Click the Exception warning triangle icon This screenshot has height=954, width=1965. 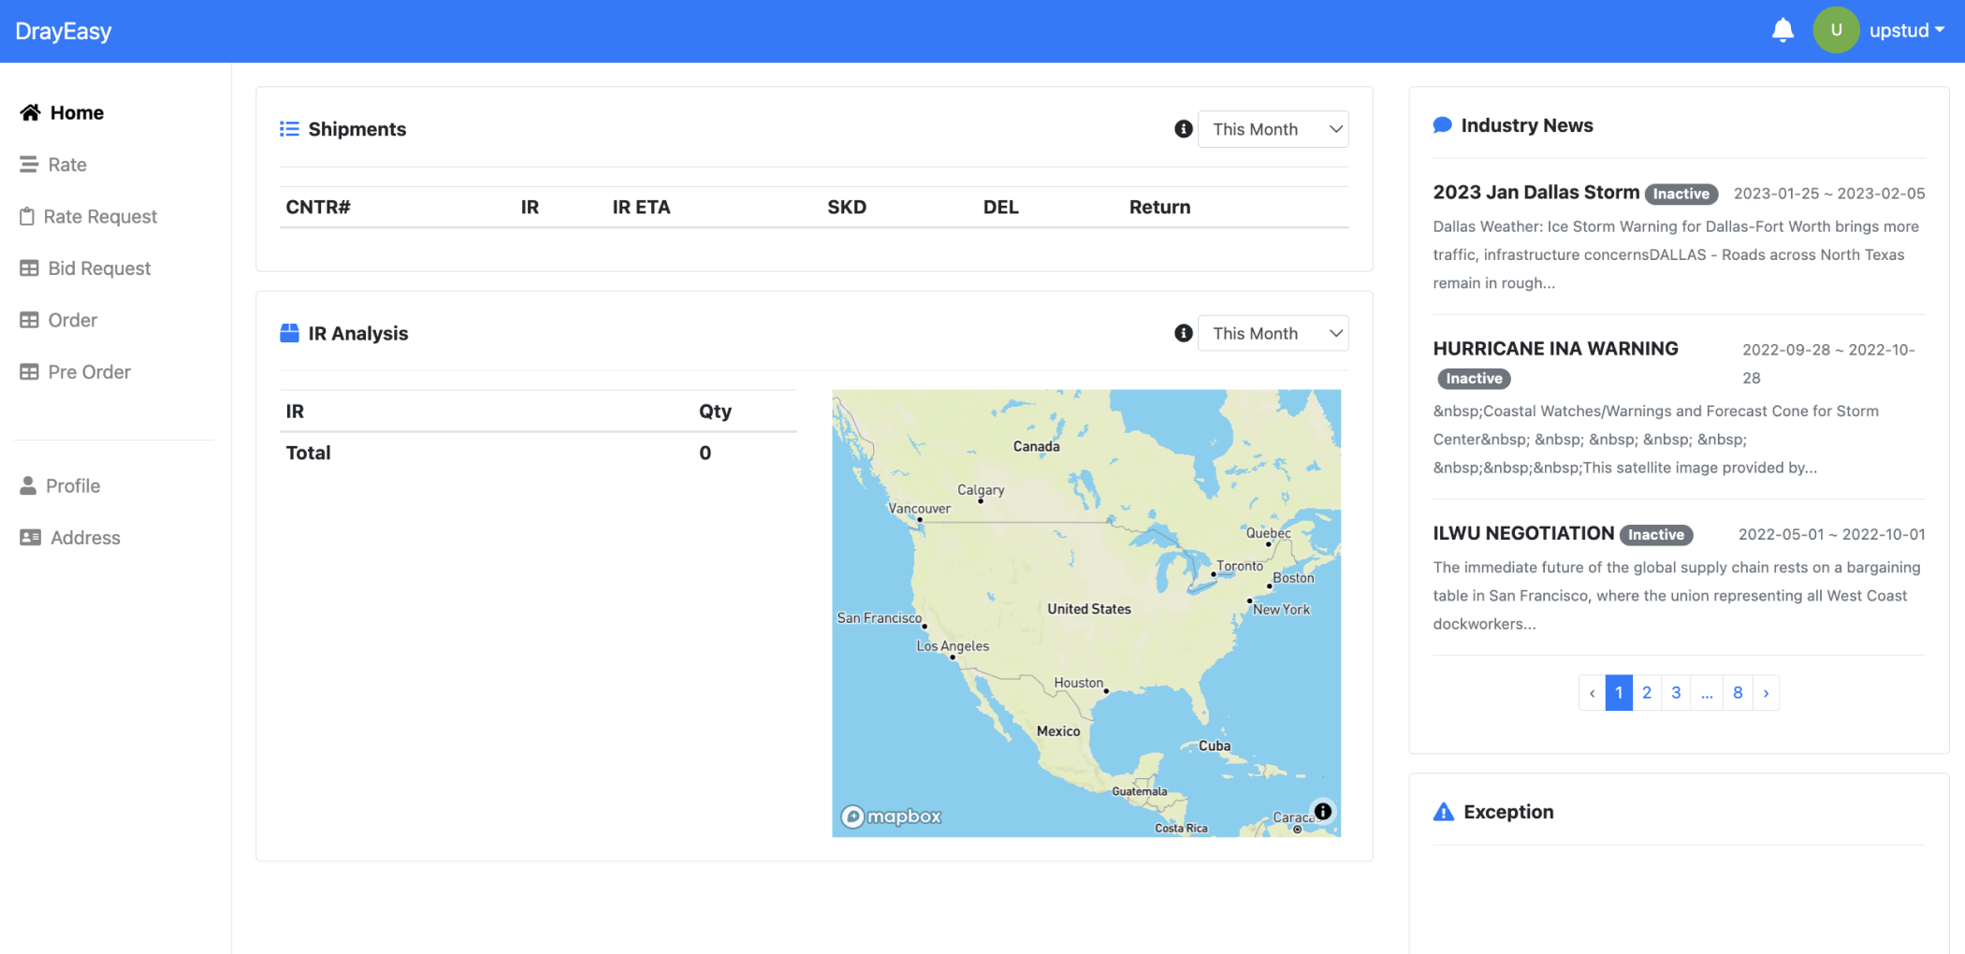pos(1444,812)
